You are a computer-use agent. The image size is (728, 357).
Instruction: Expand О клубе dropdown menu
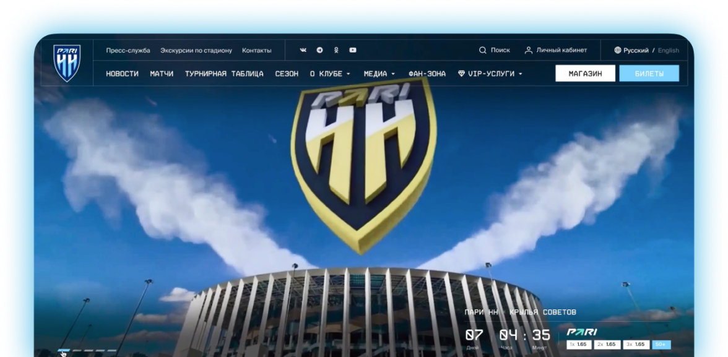pos(330,74)
